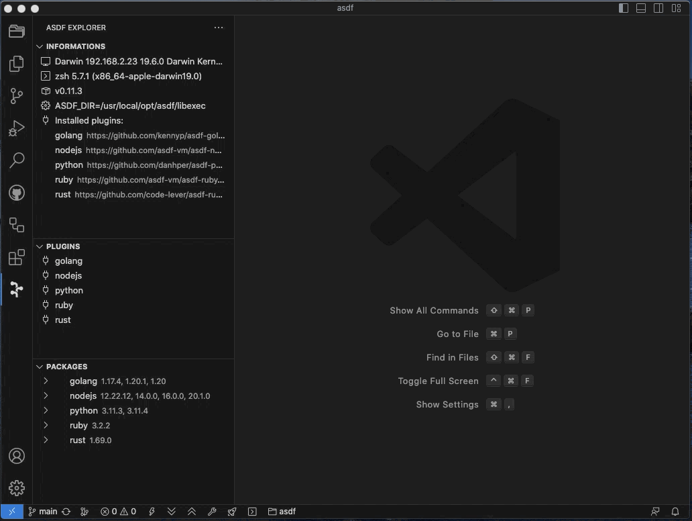The image size is (692, 521).
Task: Select the Darwin kernel info row
Action: pyautogui.click(x=133, y=61)
